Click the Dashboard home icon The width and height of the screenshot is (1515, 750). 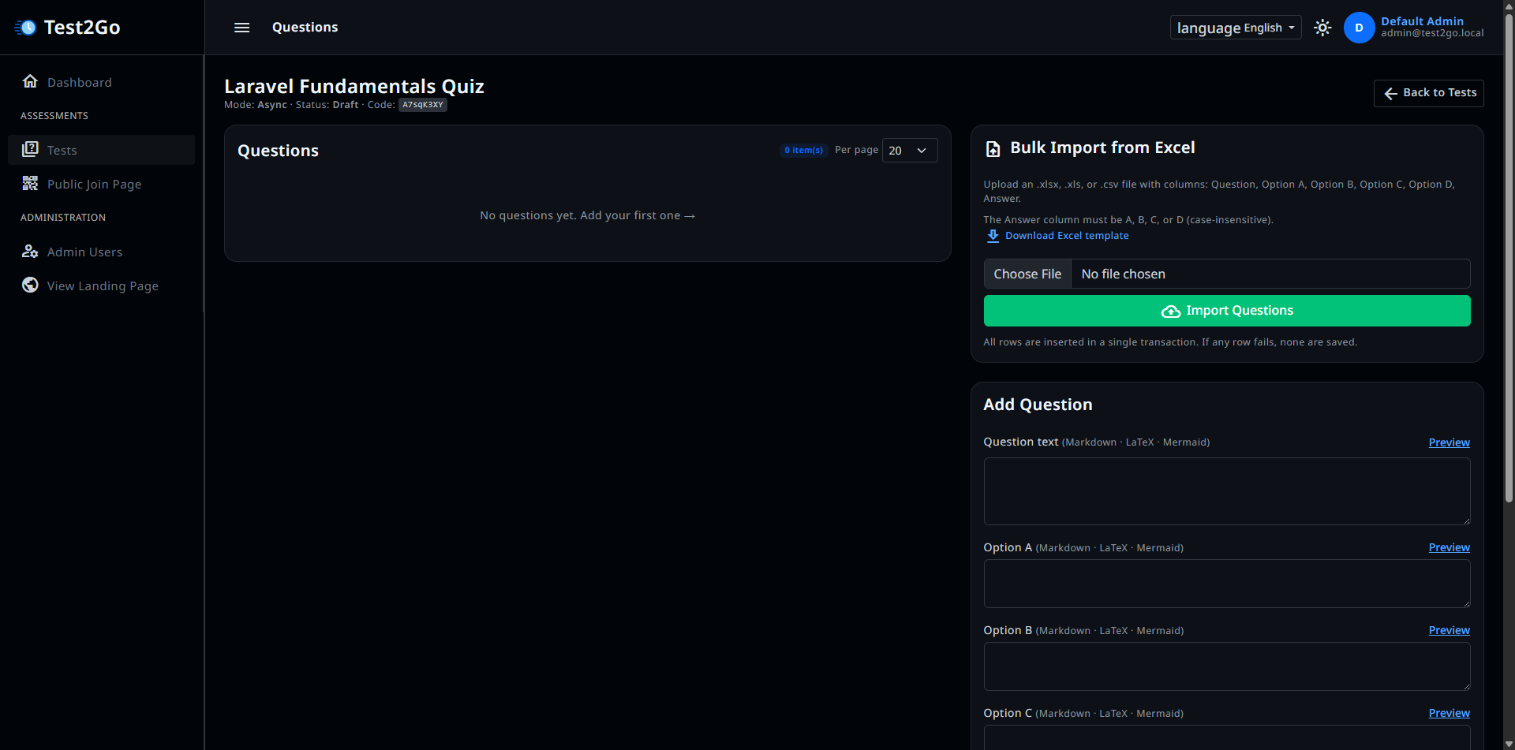tap(30, 81)
